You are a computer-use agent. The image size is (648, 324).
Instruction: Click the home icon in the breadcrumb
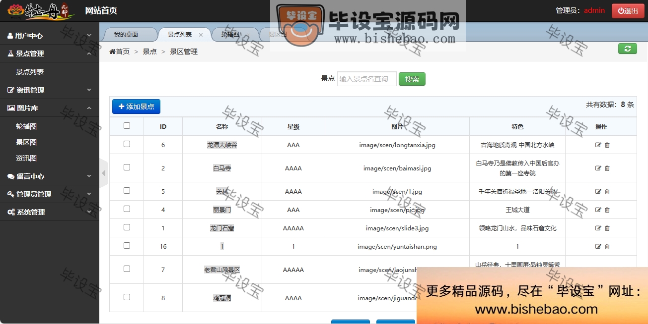coord(112,52)
